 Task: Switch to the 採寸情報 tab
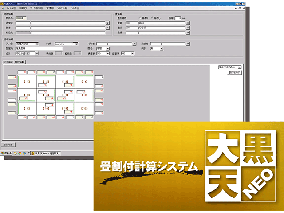click(8, 62)
